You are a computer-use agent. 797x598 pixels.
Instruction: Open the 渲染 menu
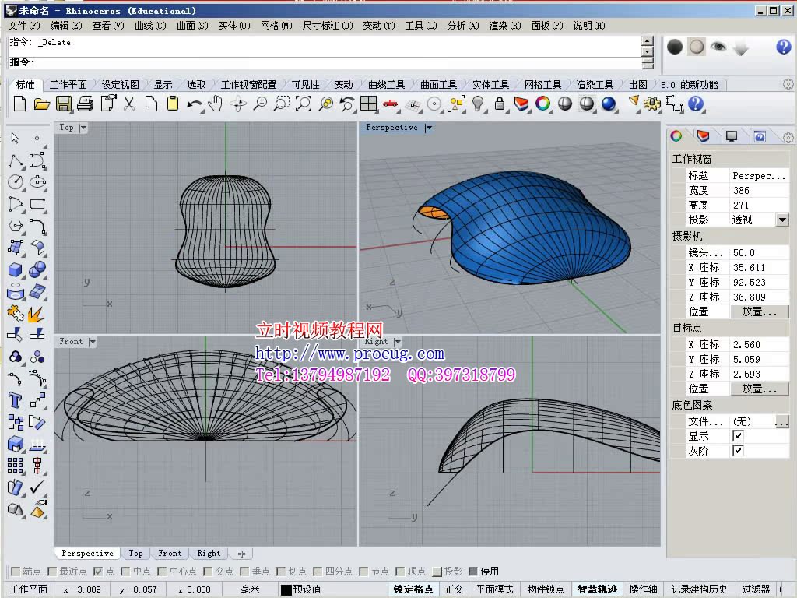pyautogui.click(x=504, y=26)
